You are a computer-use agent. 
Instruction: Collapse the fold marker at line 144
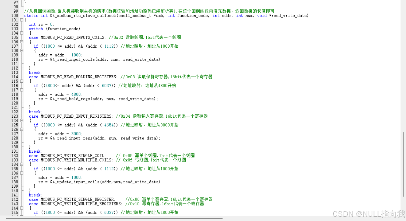coord(22,208)
